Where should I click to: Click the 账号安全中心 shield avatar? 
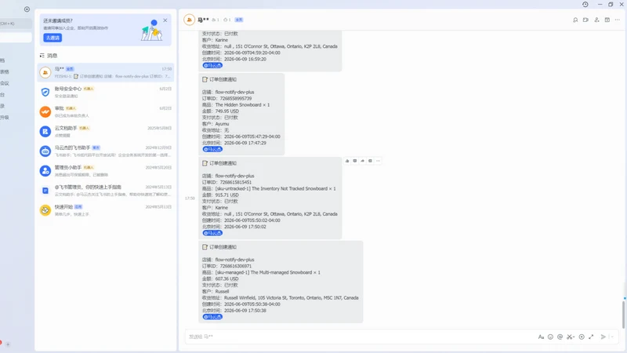coord(45,92)
